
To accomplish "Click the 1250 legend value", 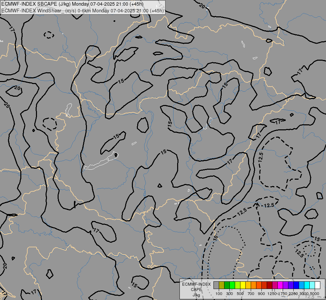I will pyautogui.click(x=272, y=294).
